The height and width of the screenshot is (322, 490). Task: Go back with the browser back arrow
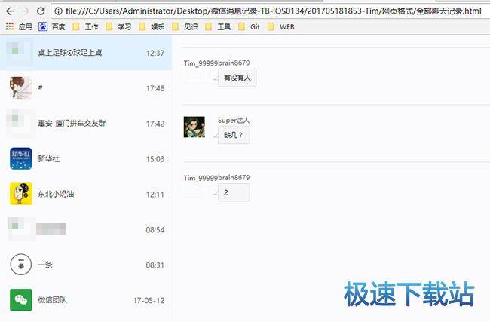[10, 11]
